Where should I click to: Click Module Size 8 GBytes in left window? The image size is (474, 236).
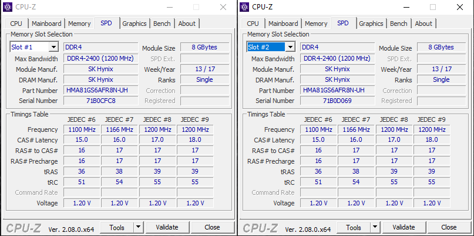(x=204, y=47)
